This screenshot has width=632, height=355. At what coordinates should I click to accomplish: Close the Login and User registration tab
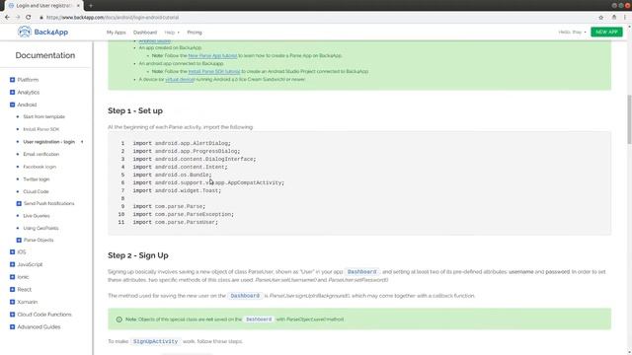pyautogui.click(x=78, y=6)
